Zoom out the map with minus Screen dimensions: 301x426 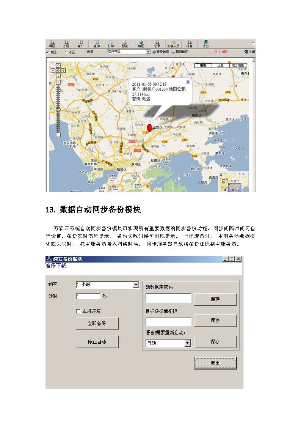pos(58,135)
